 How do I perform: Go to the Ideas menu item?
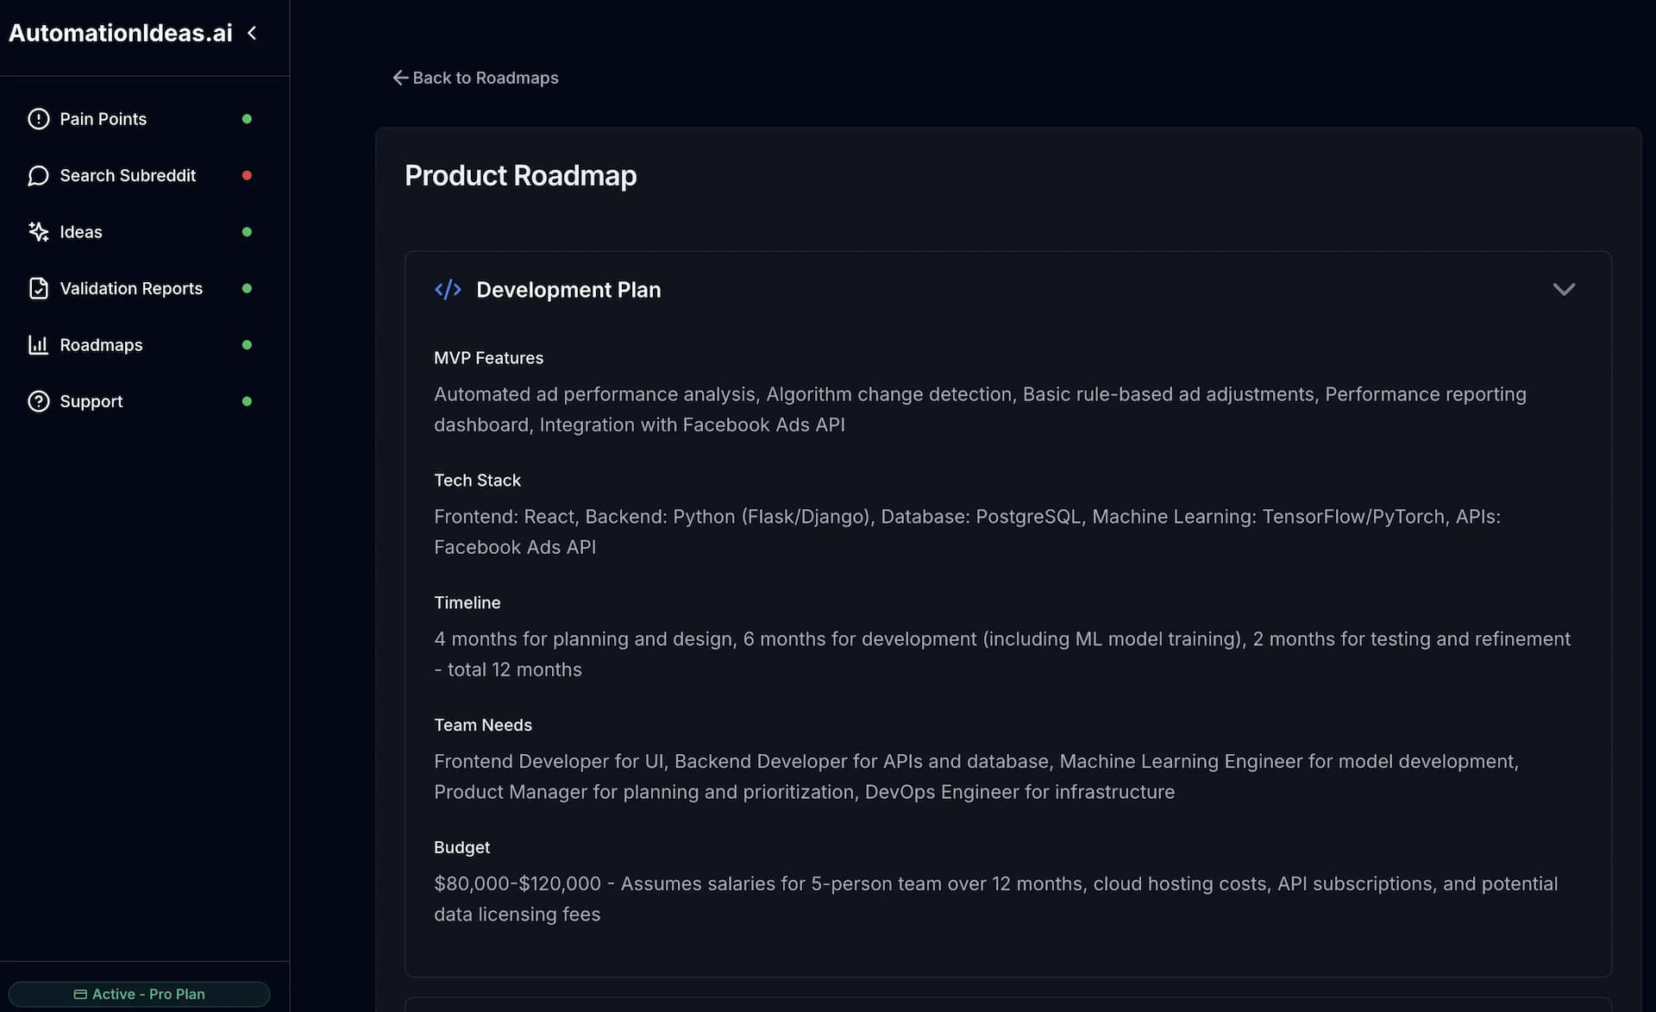(81, 232)
